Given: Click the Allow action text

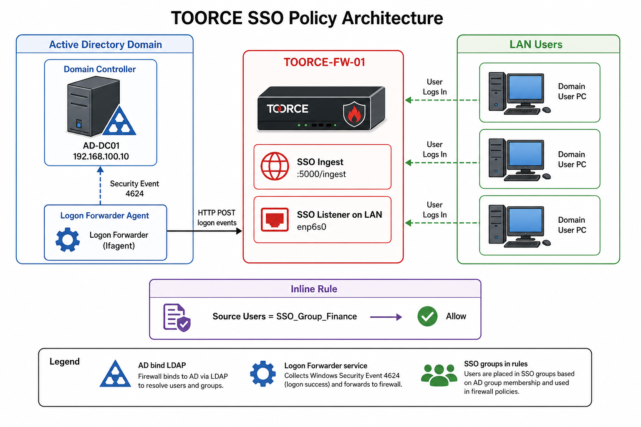Looking at the screenshot, I should (456, 316).
